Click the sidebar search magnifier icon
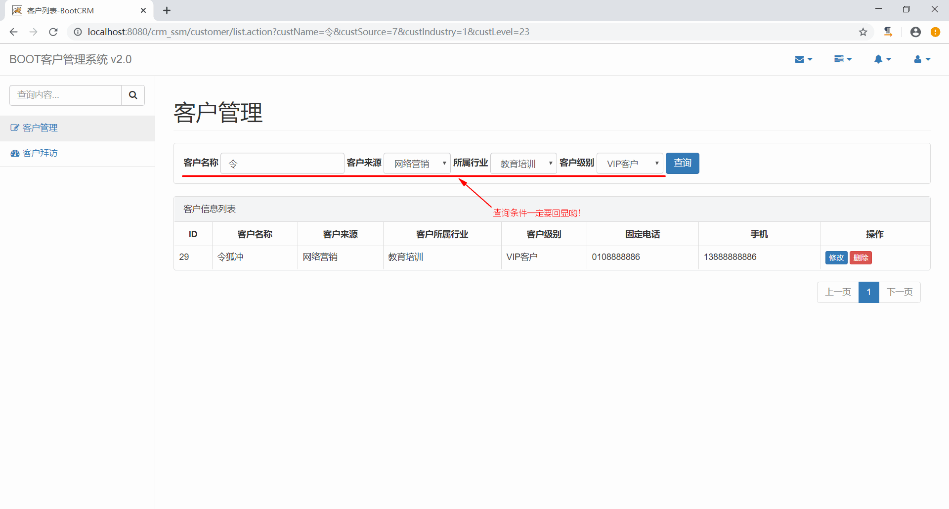 point(132,94)
